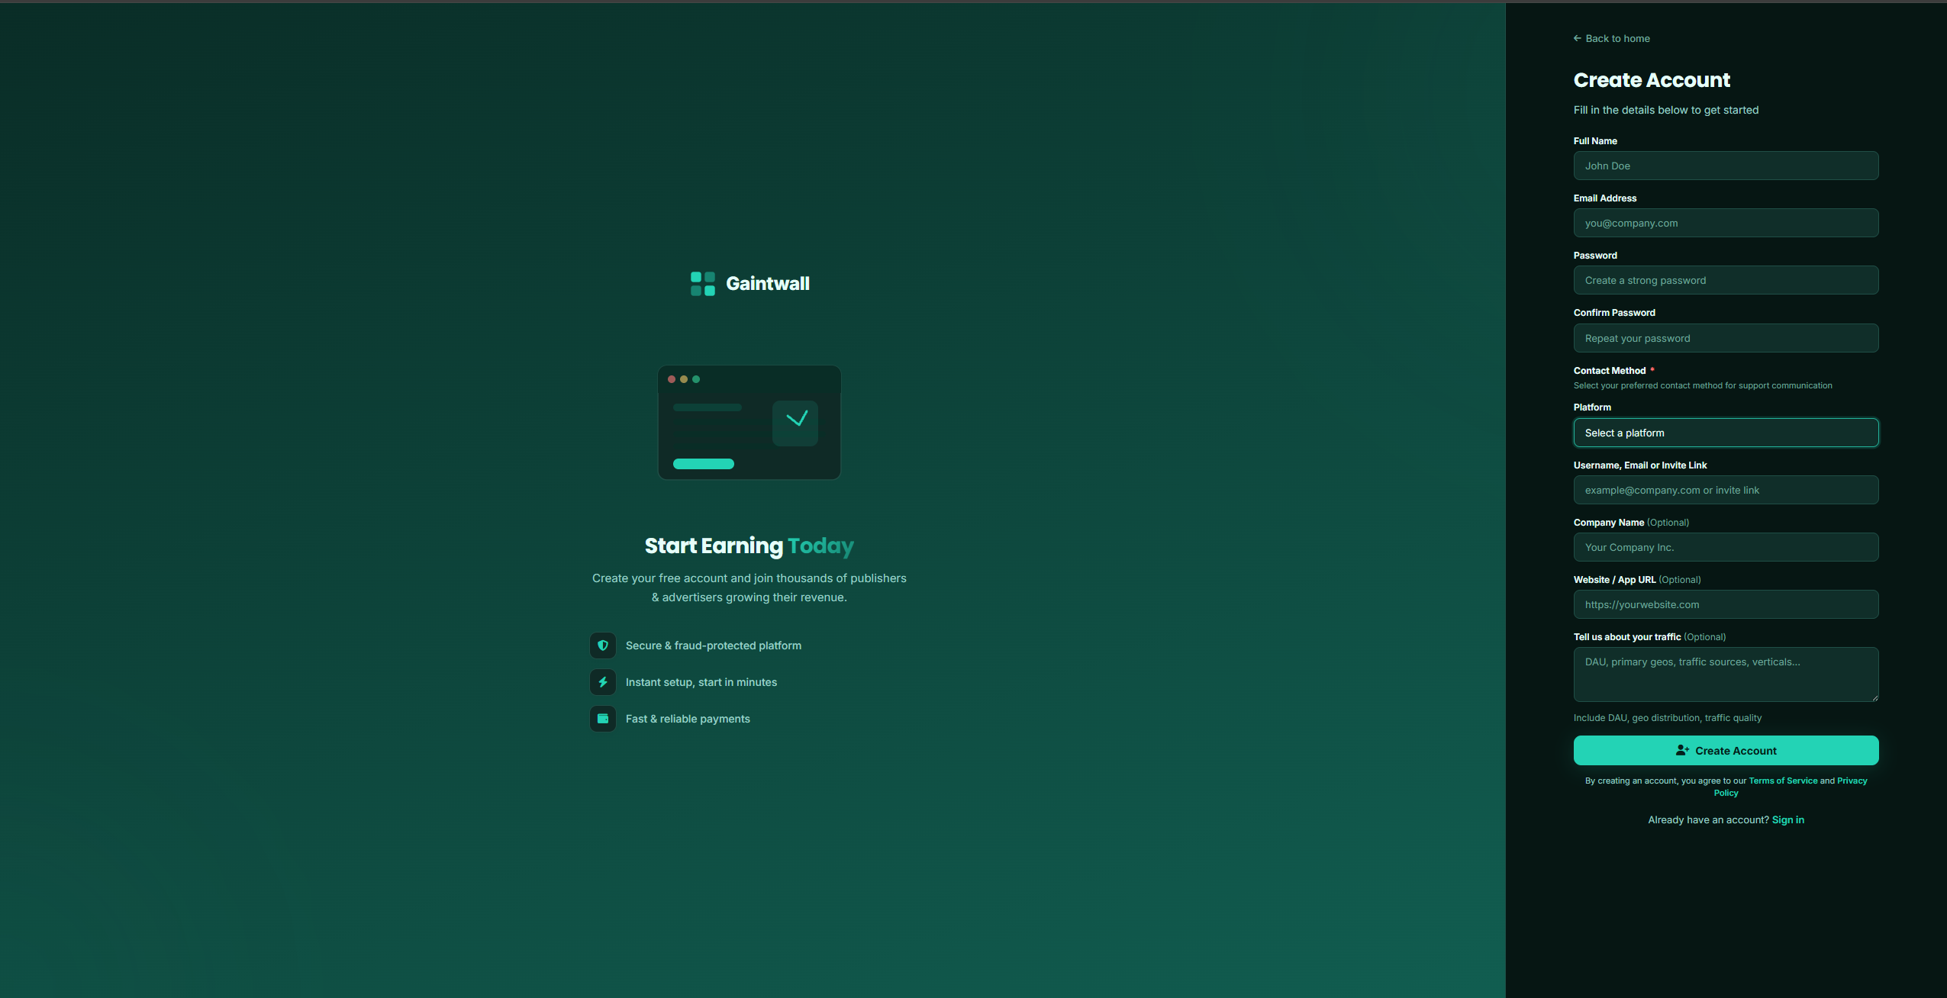Select the Sign in option at the bottom
The width and height of the screenshot is (1947, 998).
click(1789, 819)
